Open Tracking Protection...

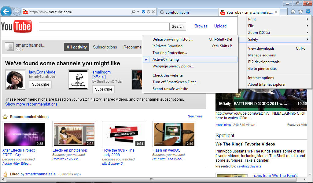190,53
